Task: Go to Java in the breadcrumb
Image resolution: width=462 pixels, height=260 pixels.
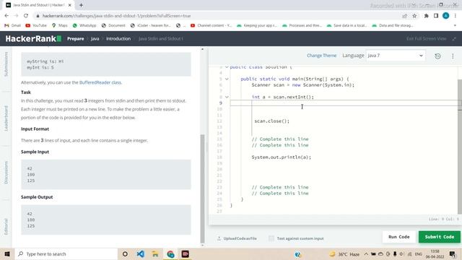Action: [95, 38]
